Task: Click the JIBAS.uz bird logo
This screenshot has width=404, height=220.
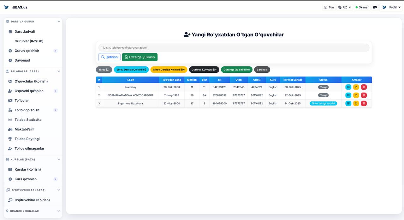Action: coord(6,7)
